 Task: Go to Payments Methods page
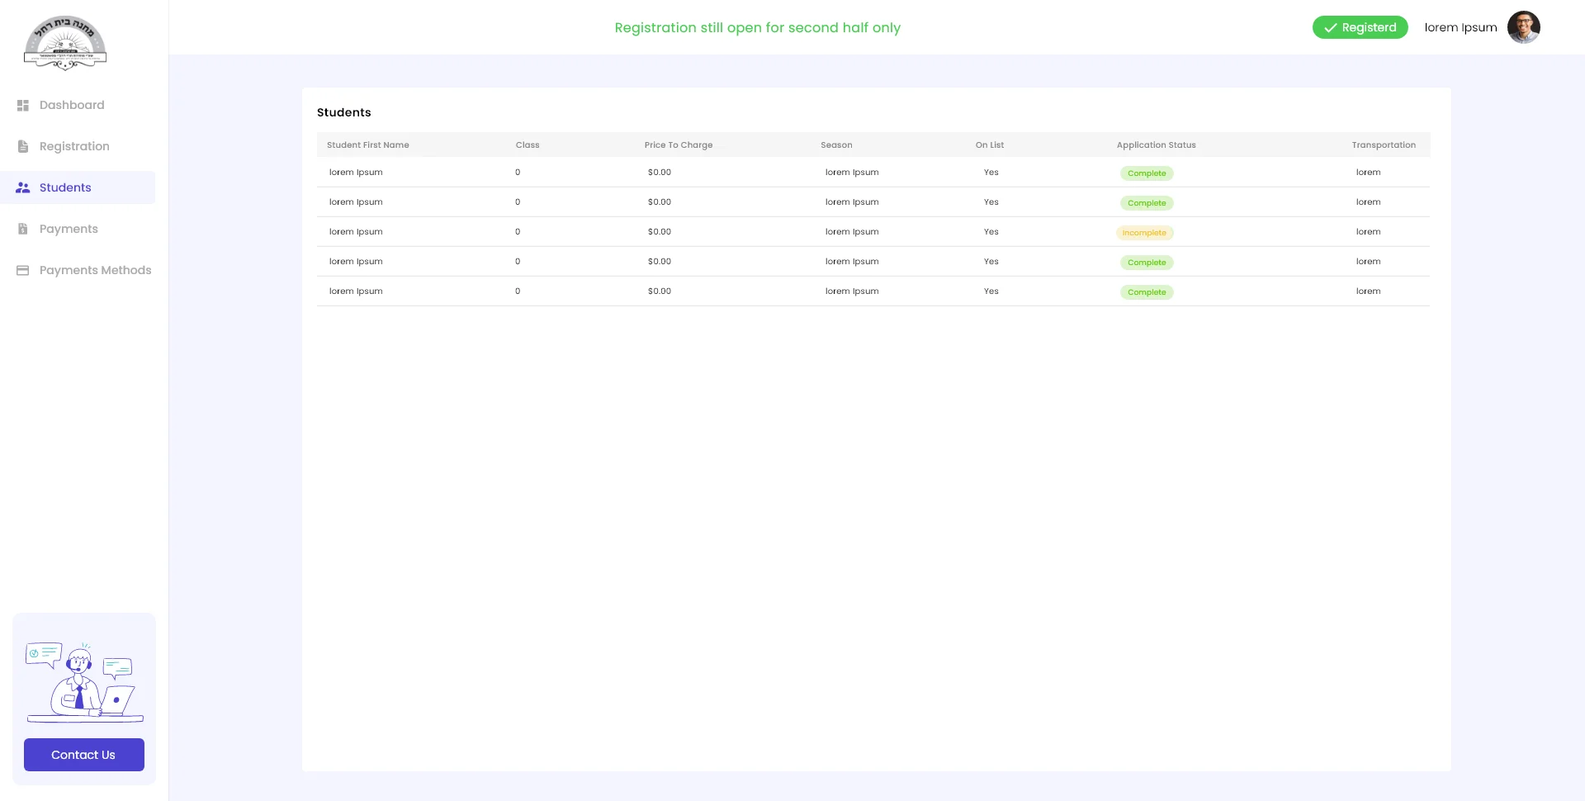[95, 270]
